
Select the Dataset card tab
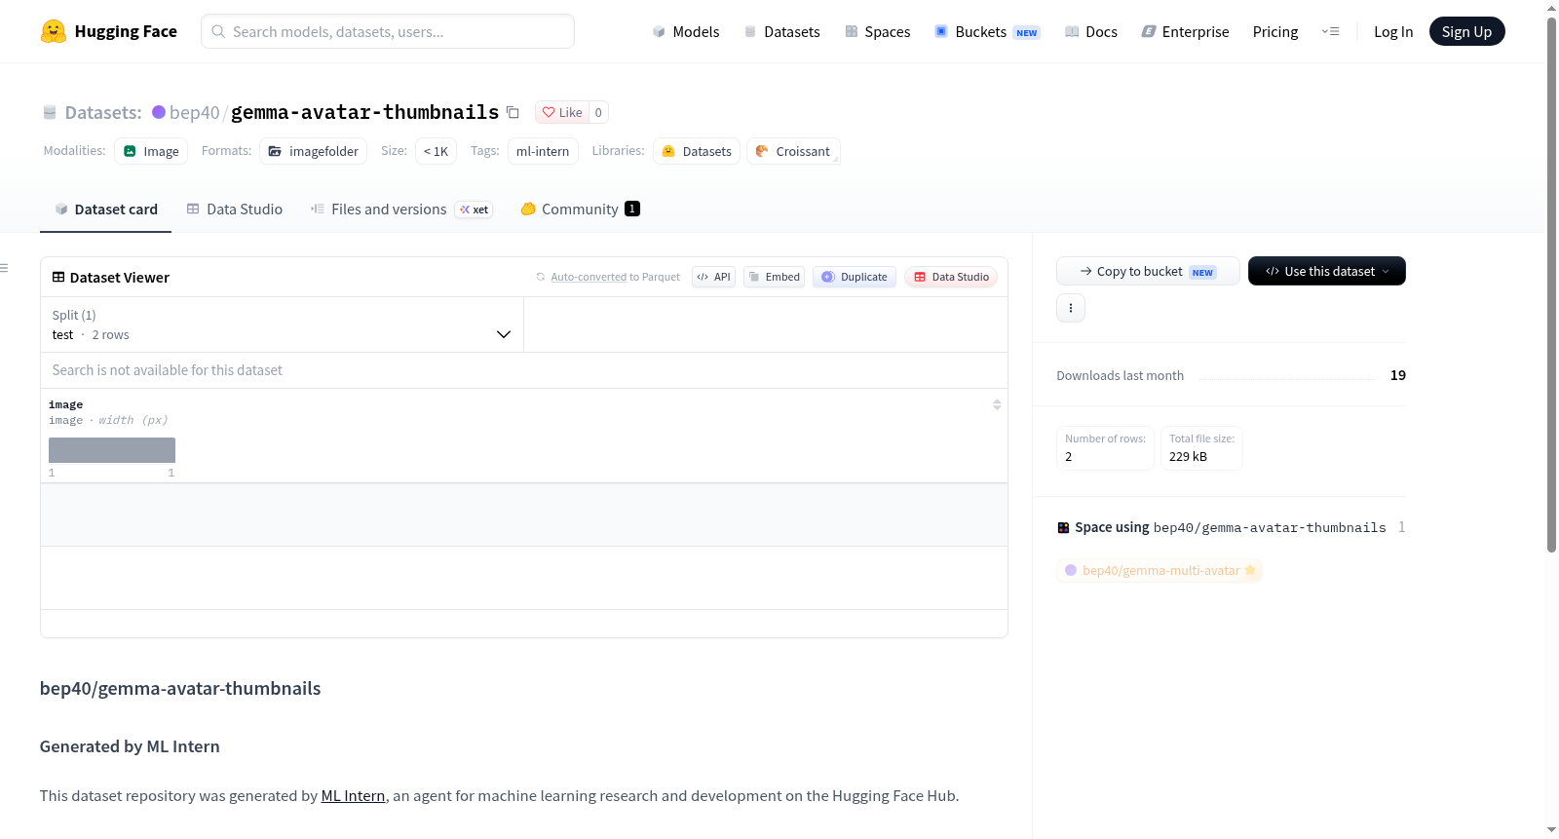pos(106,210)
